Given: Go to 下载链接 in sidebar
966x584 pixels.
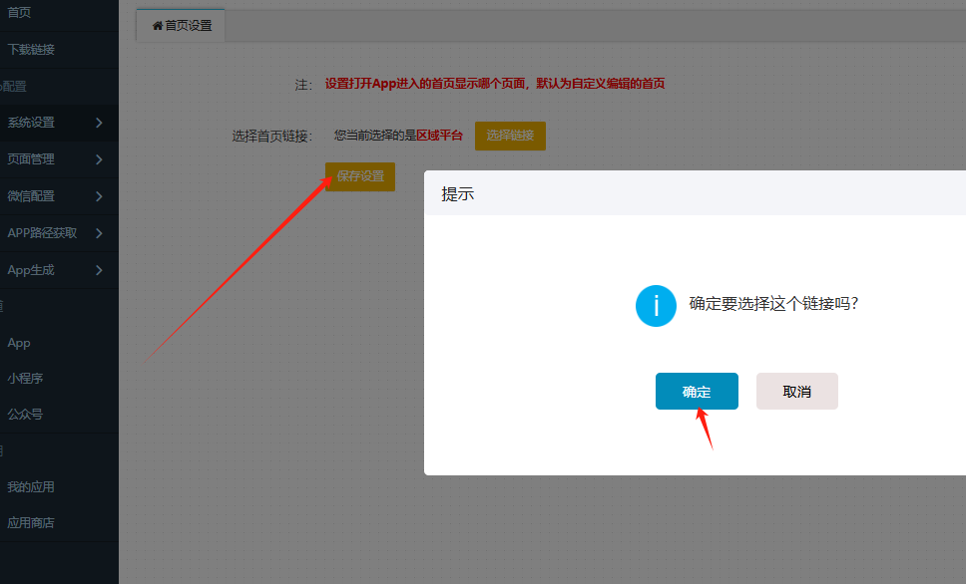Looking at the screenshot, I should 31,49.
